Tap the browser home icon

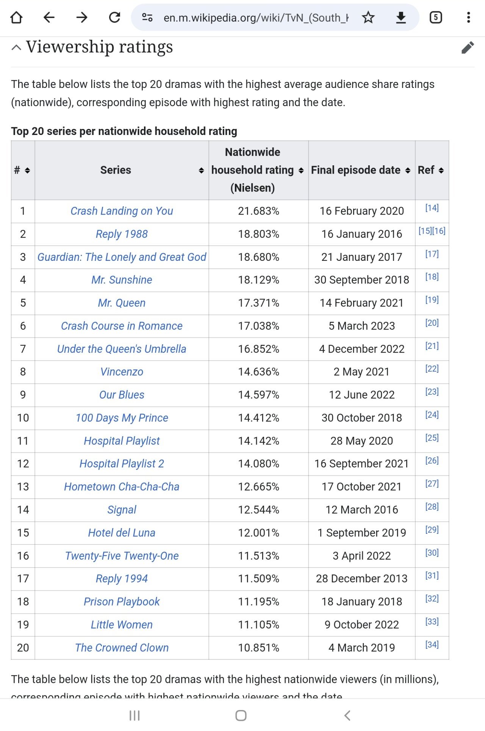pyautogui.click(x=16, y=17)
